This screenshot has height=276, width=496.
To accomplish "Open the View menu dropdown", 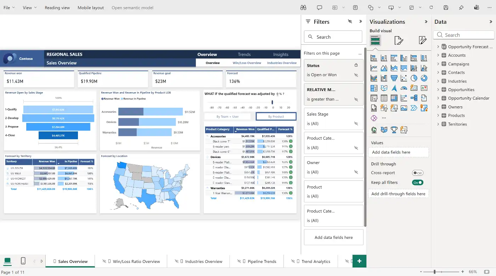I will tap(30, 7).
